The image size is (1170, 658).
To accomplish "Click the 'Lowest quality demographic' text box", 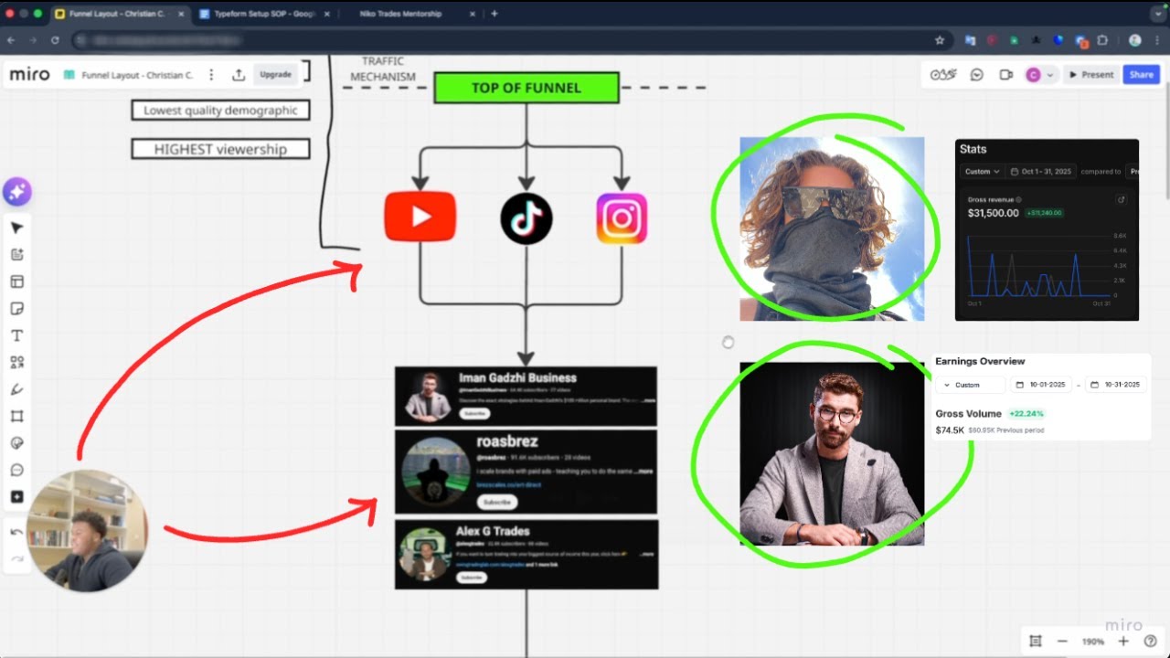I will (x=220, y=111).
